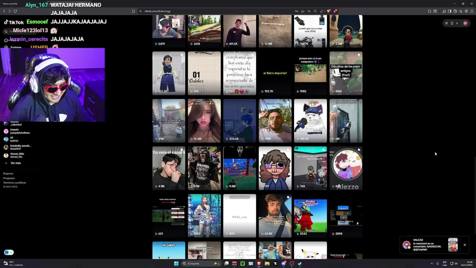Open the music note playlist icon

click(x=444, y=11)
